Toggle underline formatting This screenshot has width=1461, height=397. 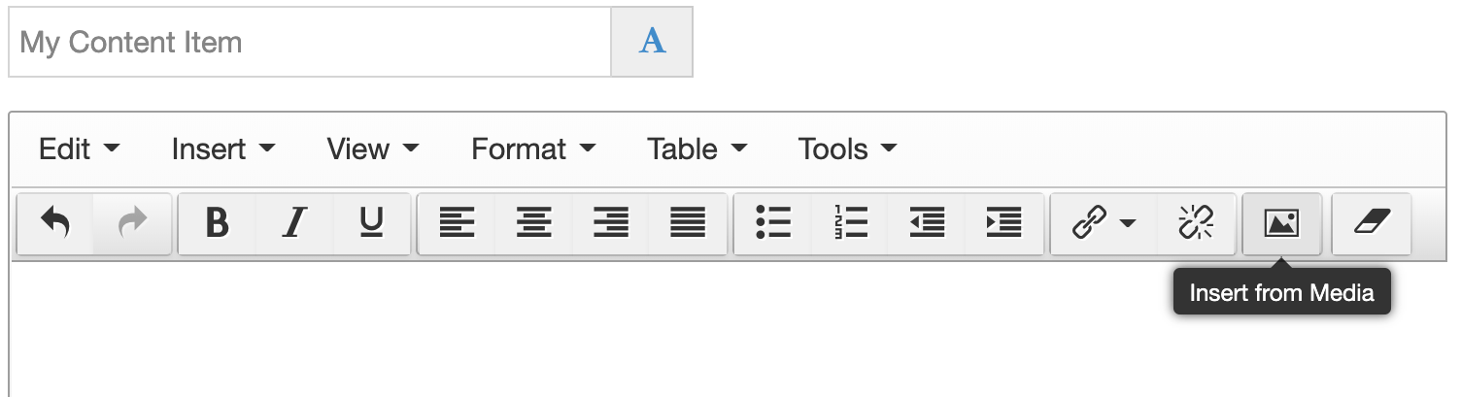pos(371,224)
